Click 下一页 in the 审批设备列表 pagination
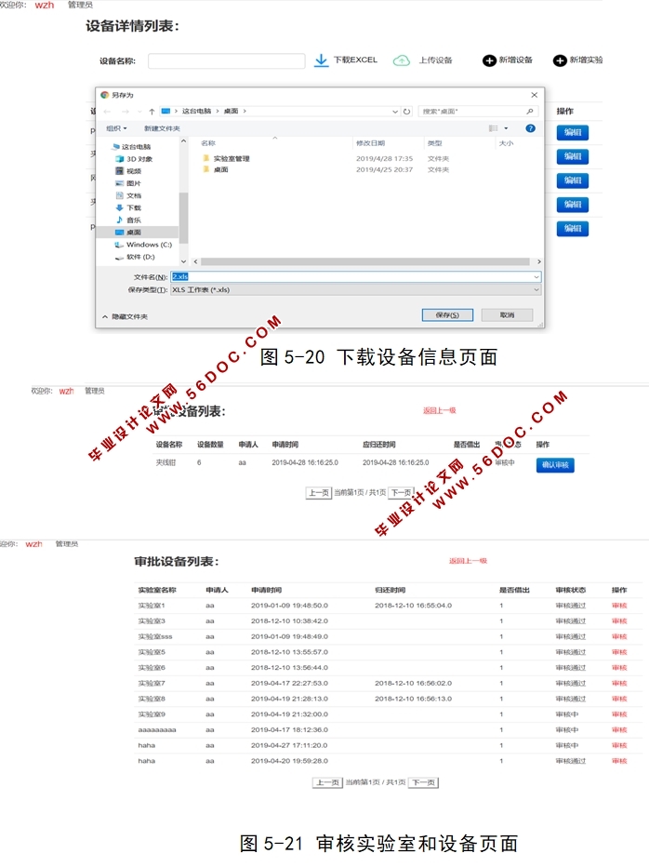 (423, 782)
